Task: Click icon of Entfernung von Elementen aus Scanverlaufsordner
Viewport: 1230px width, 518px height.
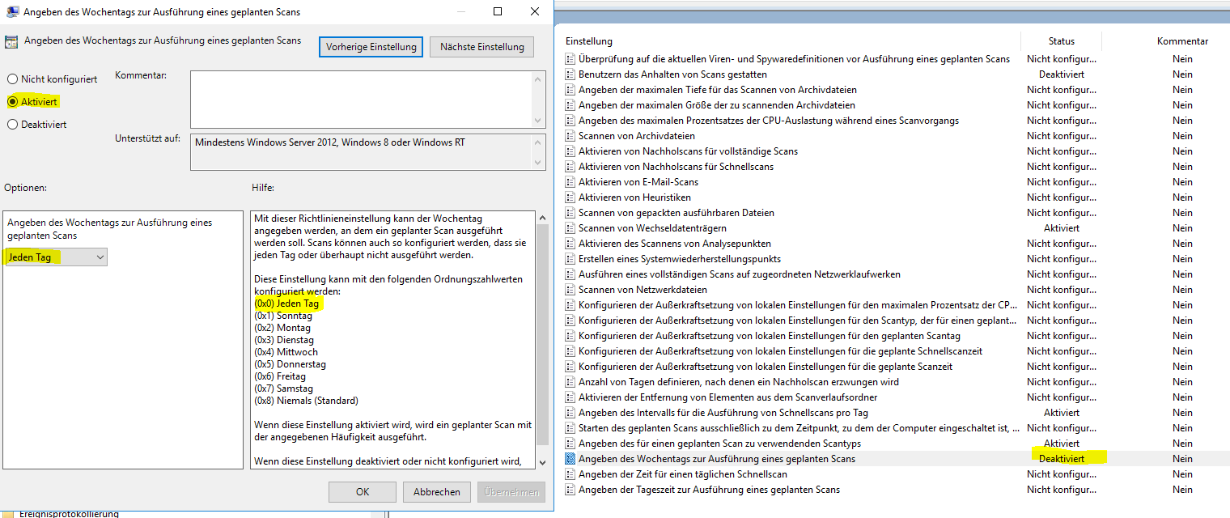Action: pyautogui.click(x=570, y=397)
